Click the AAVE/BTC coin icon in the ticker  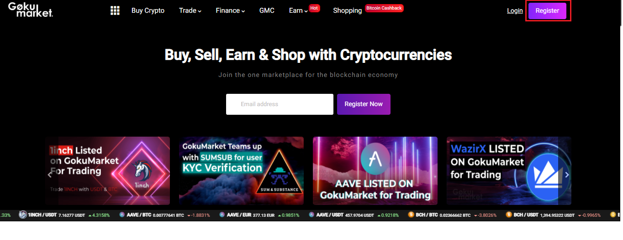(x=122, y=214)
